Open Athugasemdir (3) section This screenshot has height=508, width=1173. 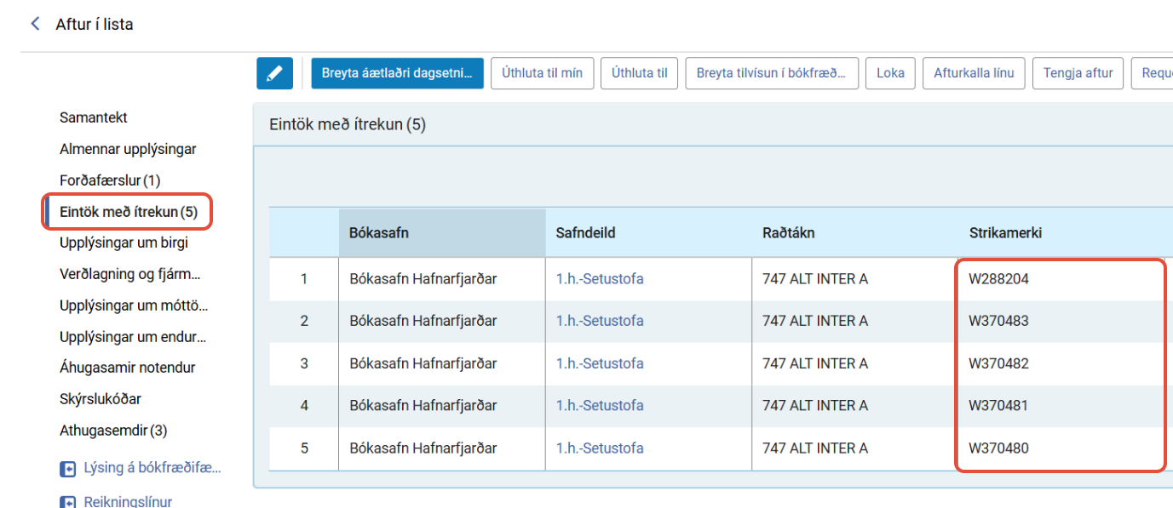click(x=113, y=431)
